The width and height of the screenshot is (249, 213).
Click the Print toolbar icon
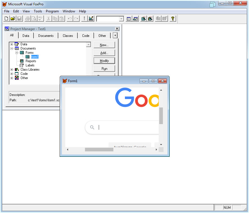[x=28, y=19]
